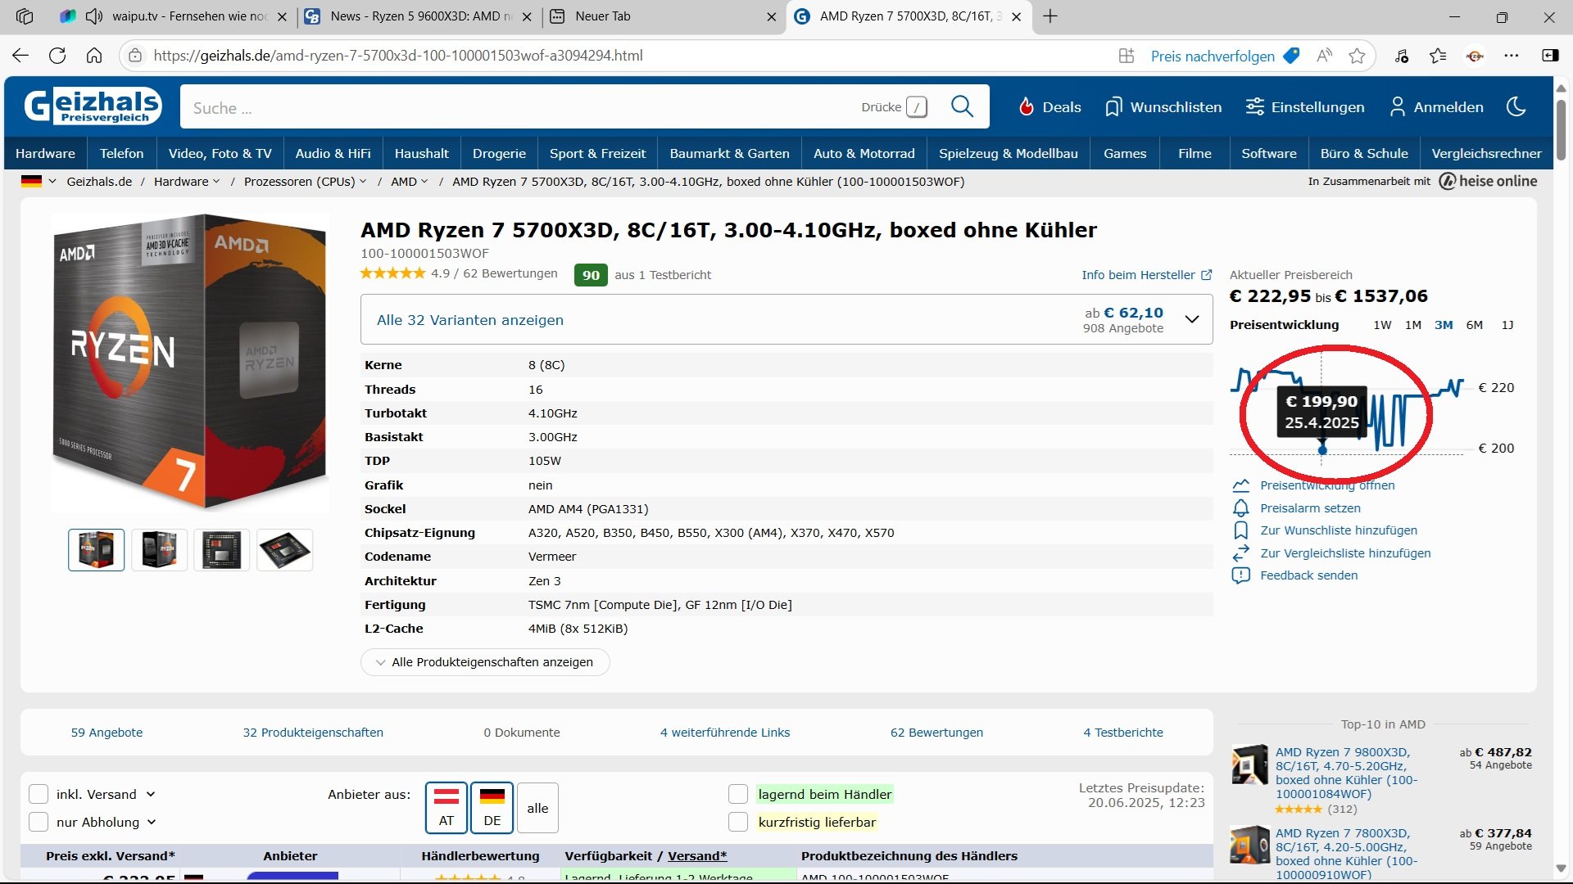
Task: Open Einstellungen in the header
Action: [1305, 107]
